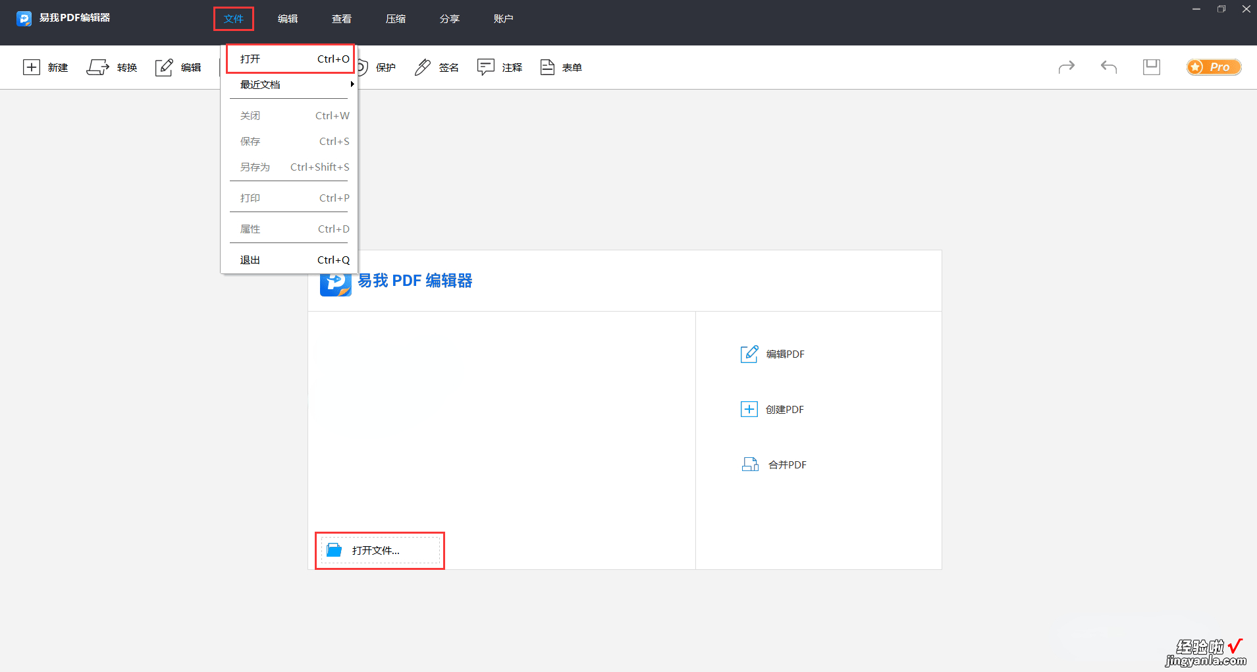Select the 转换 (Convert) toolbar icon
Viewport: 1257px width, 672px height.
tap(97, 67)
